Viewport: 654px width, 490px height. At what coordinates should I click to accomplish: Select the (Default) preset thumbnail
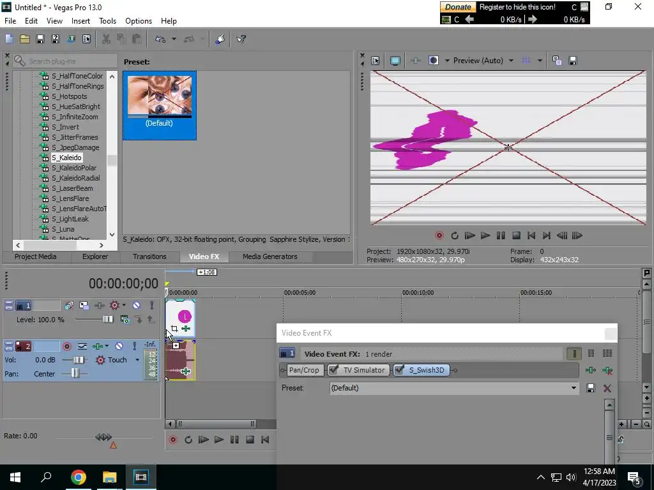(x=160, y=105)
